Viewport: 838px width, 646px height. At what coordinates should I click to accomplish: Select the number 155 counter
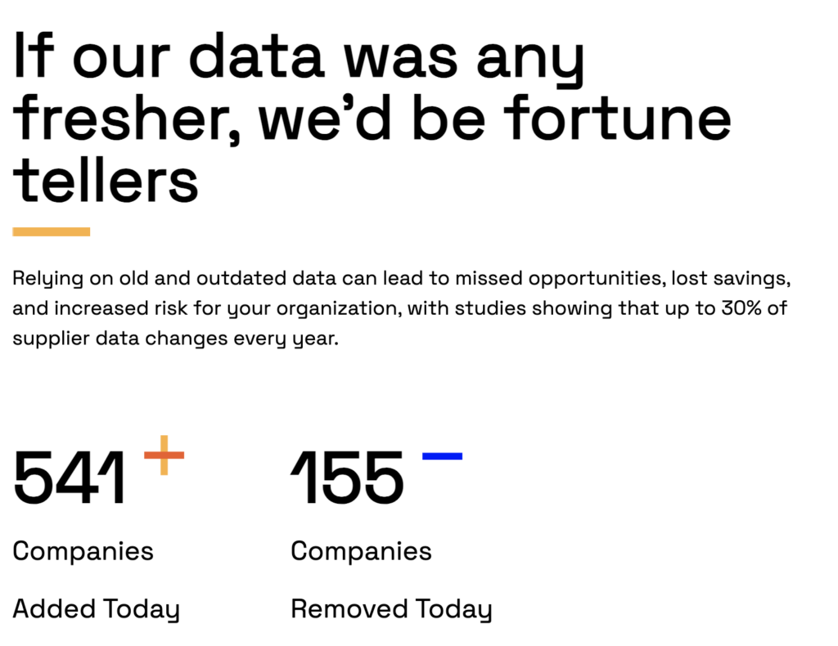[x=348, y=478]
